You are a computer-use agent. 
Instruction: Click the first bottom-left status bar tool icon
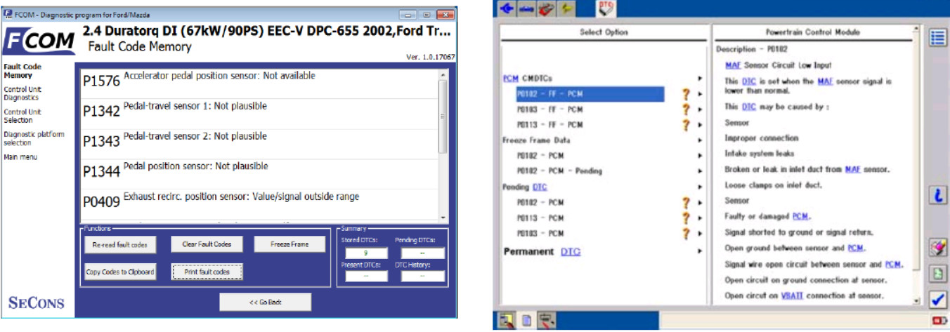point(507,321)
